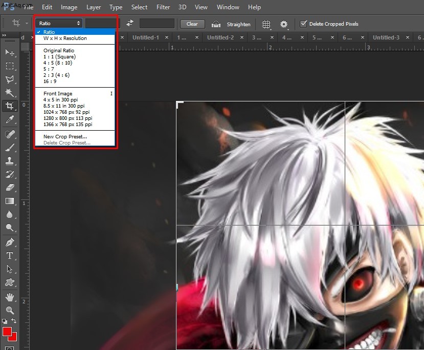The image size is (424, 350).
Task: Choose Original Ratio preset
Action: pyautogui.click(x=75, y=50)
